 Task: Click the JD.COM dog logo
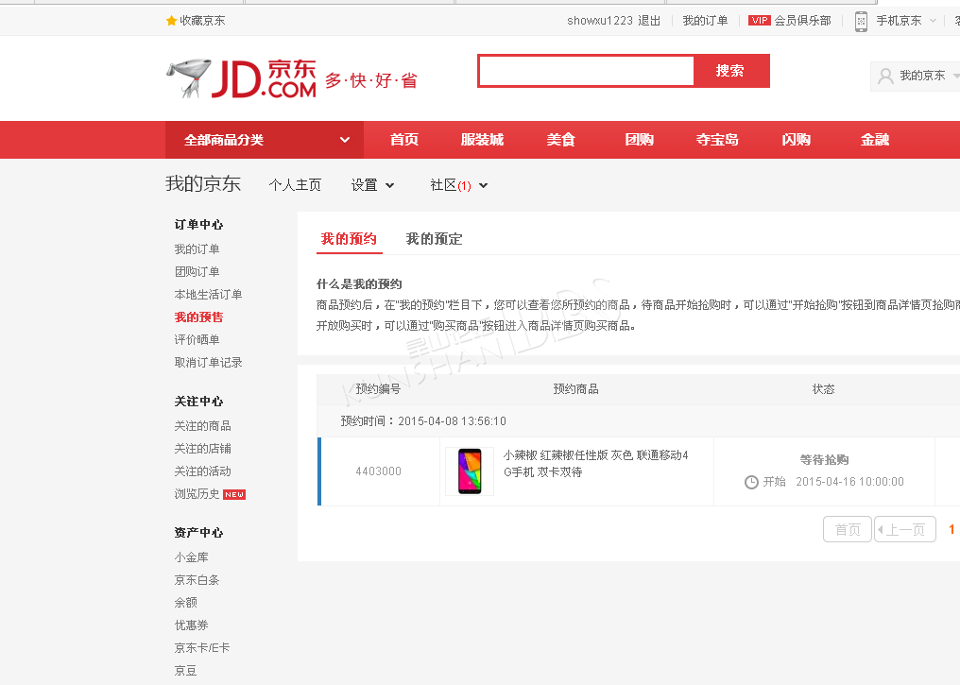tap(241, 78)
